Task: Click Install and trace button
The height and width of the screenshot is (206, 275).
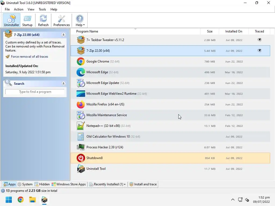Action: pyautogui.click(x=143, y=184)
